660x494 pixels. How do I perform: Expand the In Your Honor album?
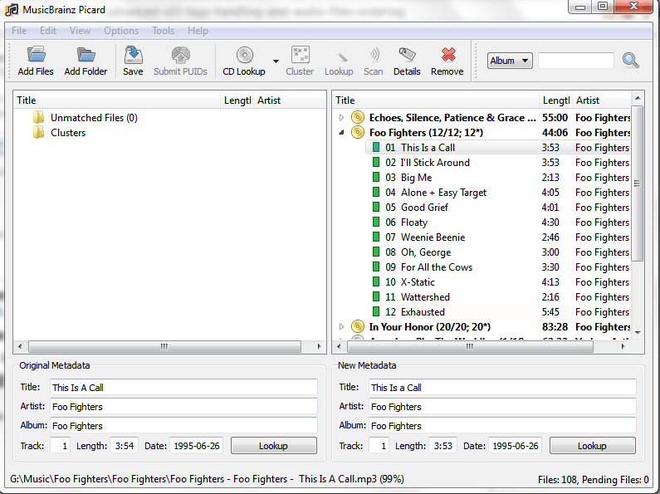[341, 327]
